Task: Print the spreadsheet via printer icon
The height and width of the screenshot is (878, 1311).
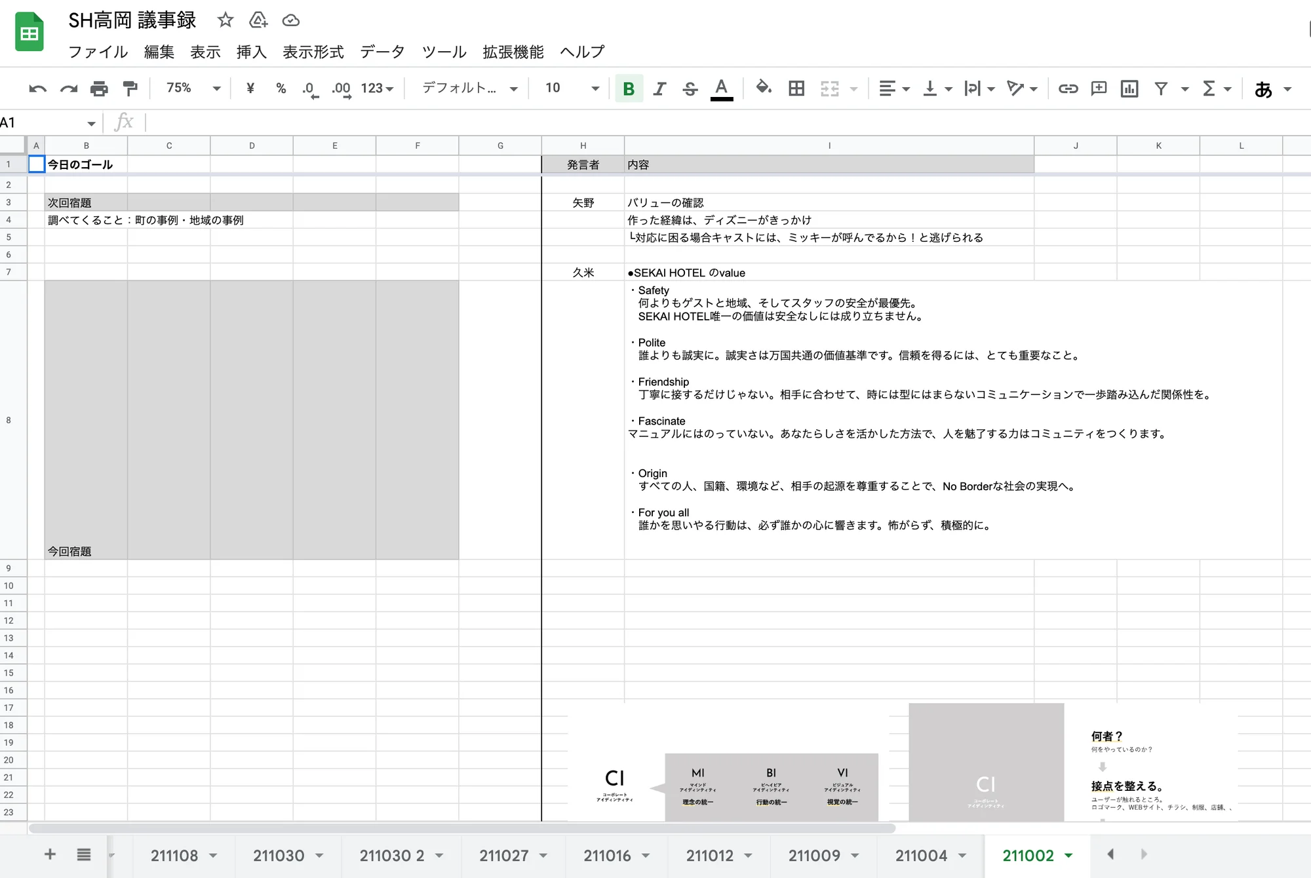Action: 99,88
